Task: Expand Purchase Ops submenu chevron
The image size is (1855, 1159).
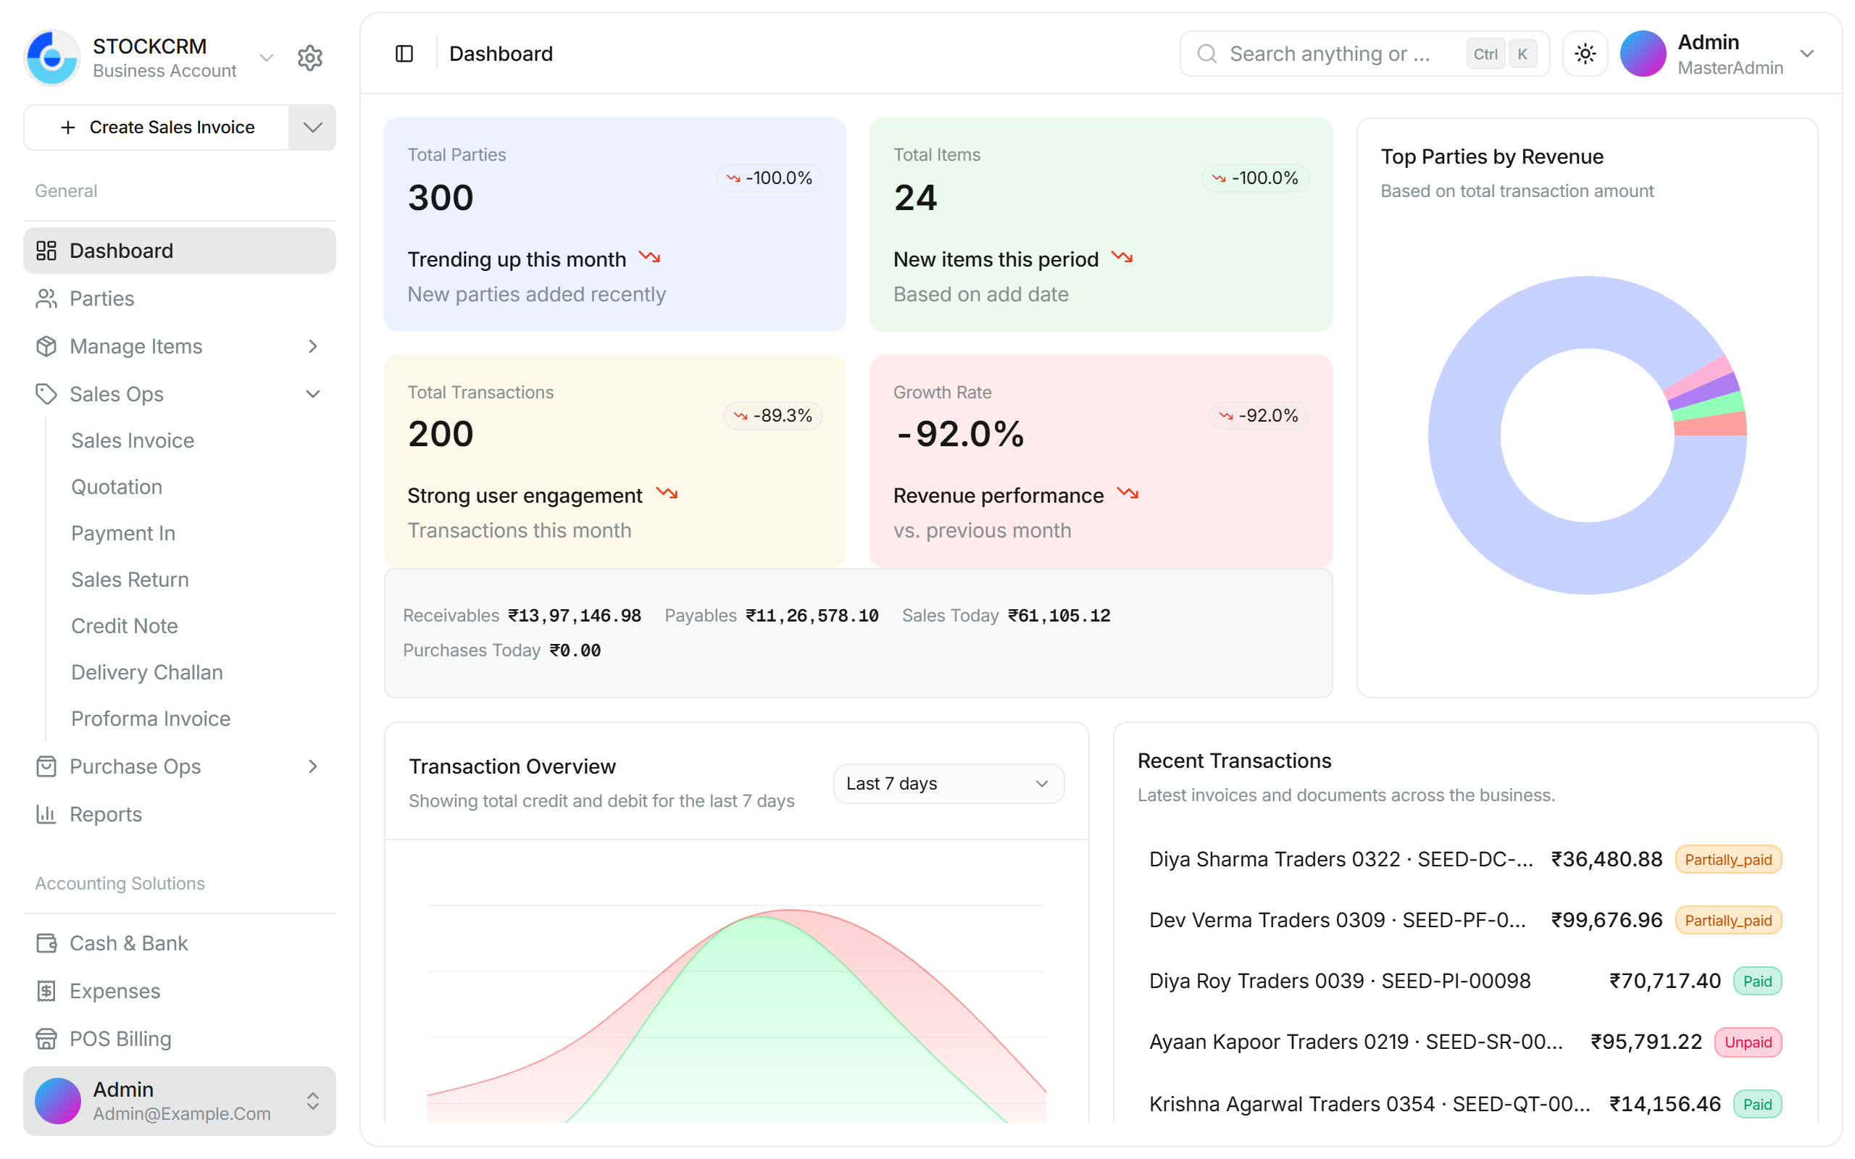Action: click(313, 766)
